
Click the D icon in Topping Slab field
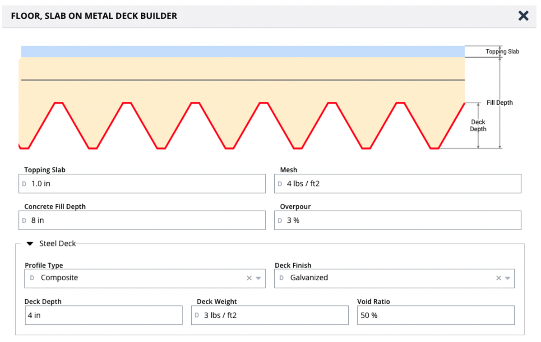(24, 184)
